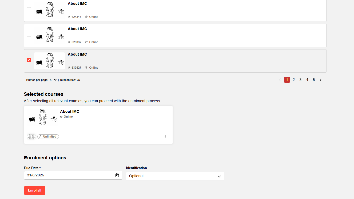Open the calendar picker in Due Date field
The image size is (354, 199).
(117, 175)
